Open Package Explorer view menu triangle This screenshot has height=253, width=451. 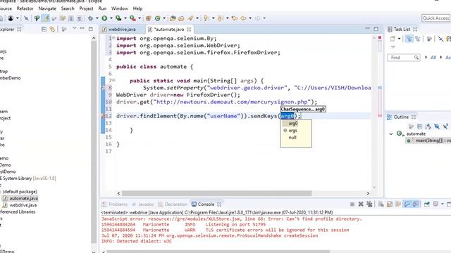pyautogui.click(x=75, y=29)
